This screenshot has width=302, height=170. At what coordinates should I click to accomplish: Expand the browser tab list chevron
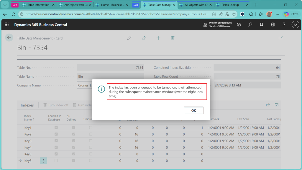click(x=5, y=5)
